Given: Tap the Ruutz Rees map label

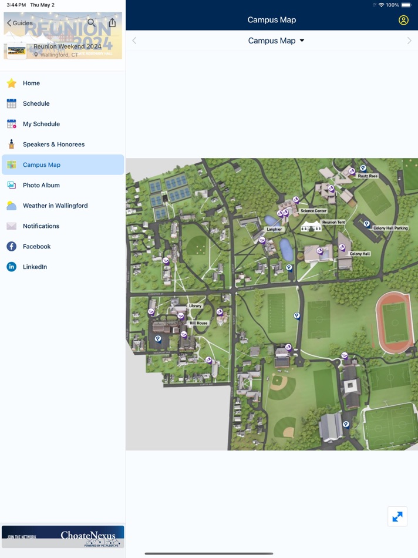Looking at the screenshot, I should 368,176.
